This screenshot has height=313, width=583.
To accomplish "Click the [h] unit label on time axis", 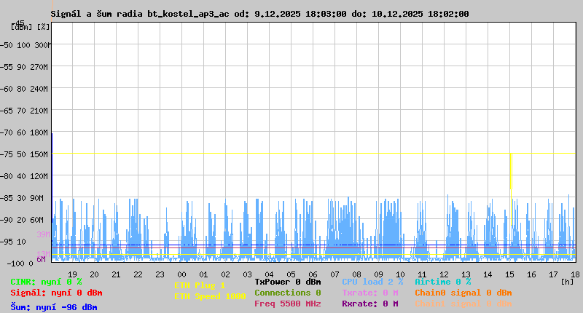I will click(567, 282).
